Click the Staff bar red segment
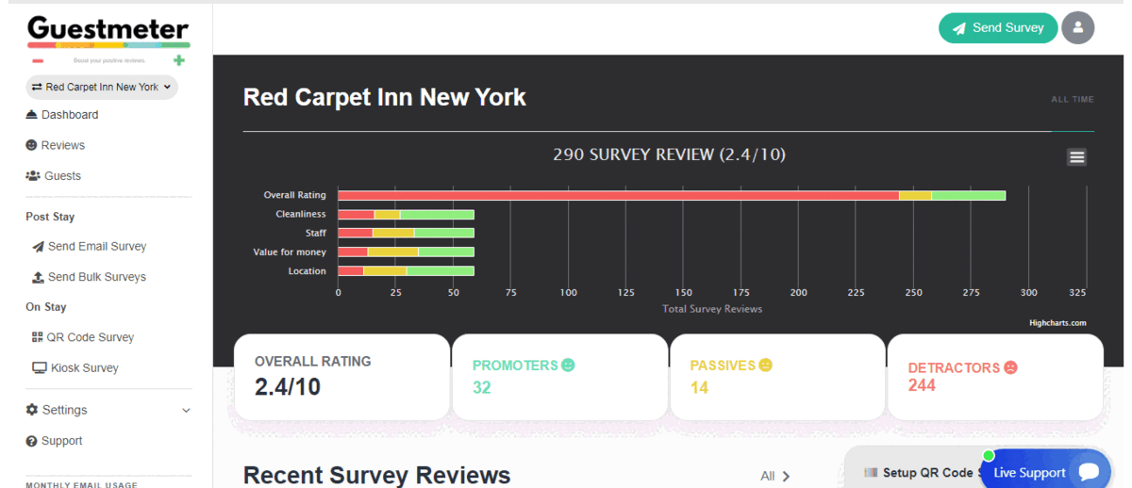This screenshot has height=488, width=1132. 356,233
